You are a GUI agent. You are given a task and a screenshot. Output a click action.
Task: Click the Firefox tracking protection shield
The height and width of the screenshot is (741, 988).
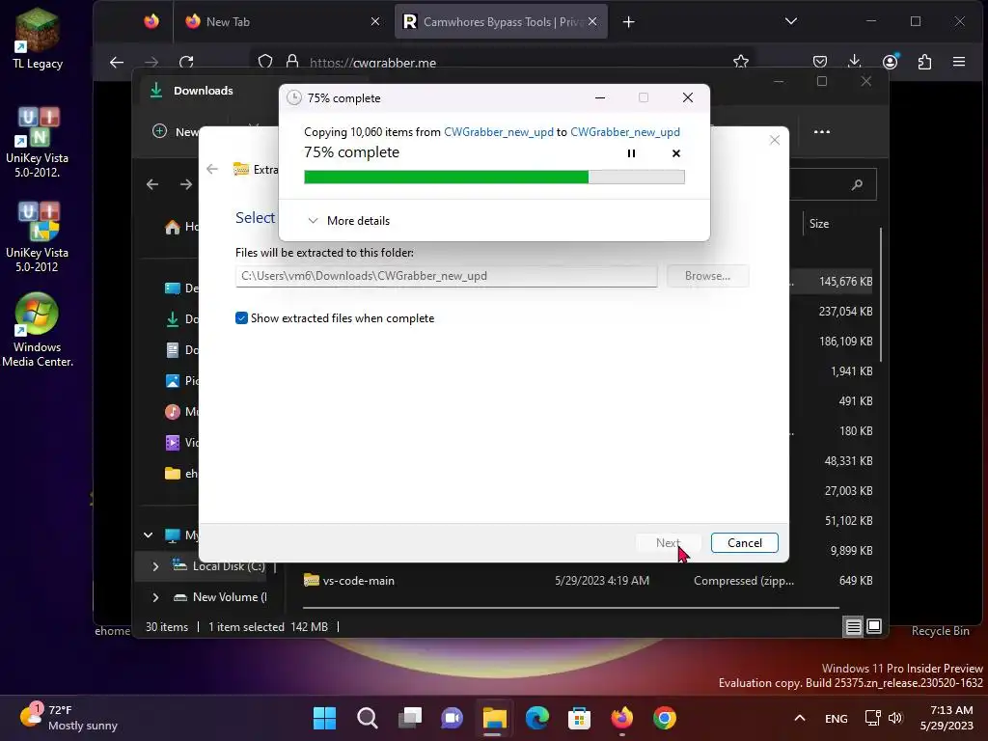point(265,62)
